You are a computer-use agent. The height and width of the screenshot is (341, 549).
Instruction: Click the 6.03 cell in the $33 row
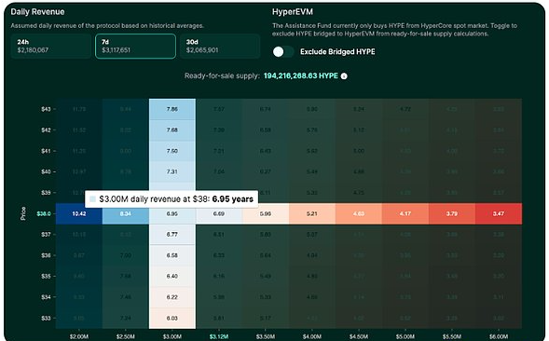tap(172, 319)
